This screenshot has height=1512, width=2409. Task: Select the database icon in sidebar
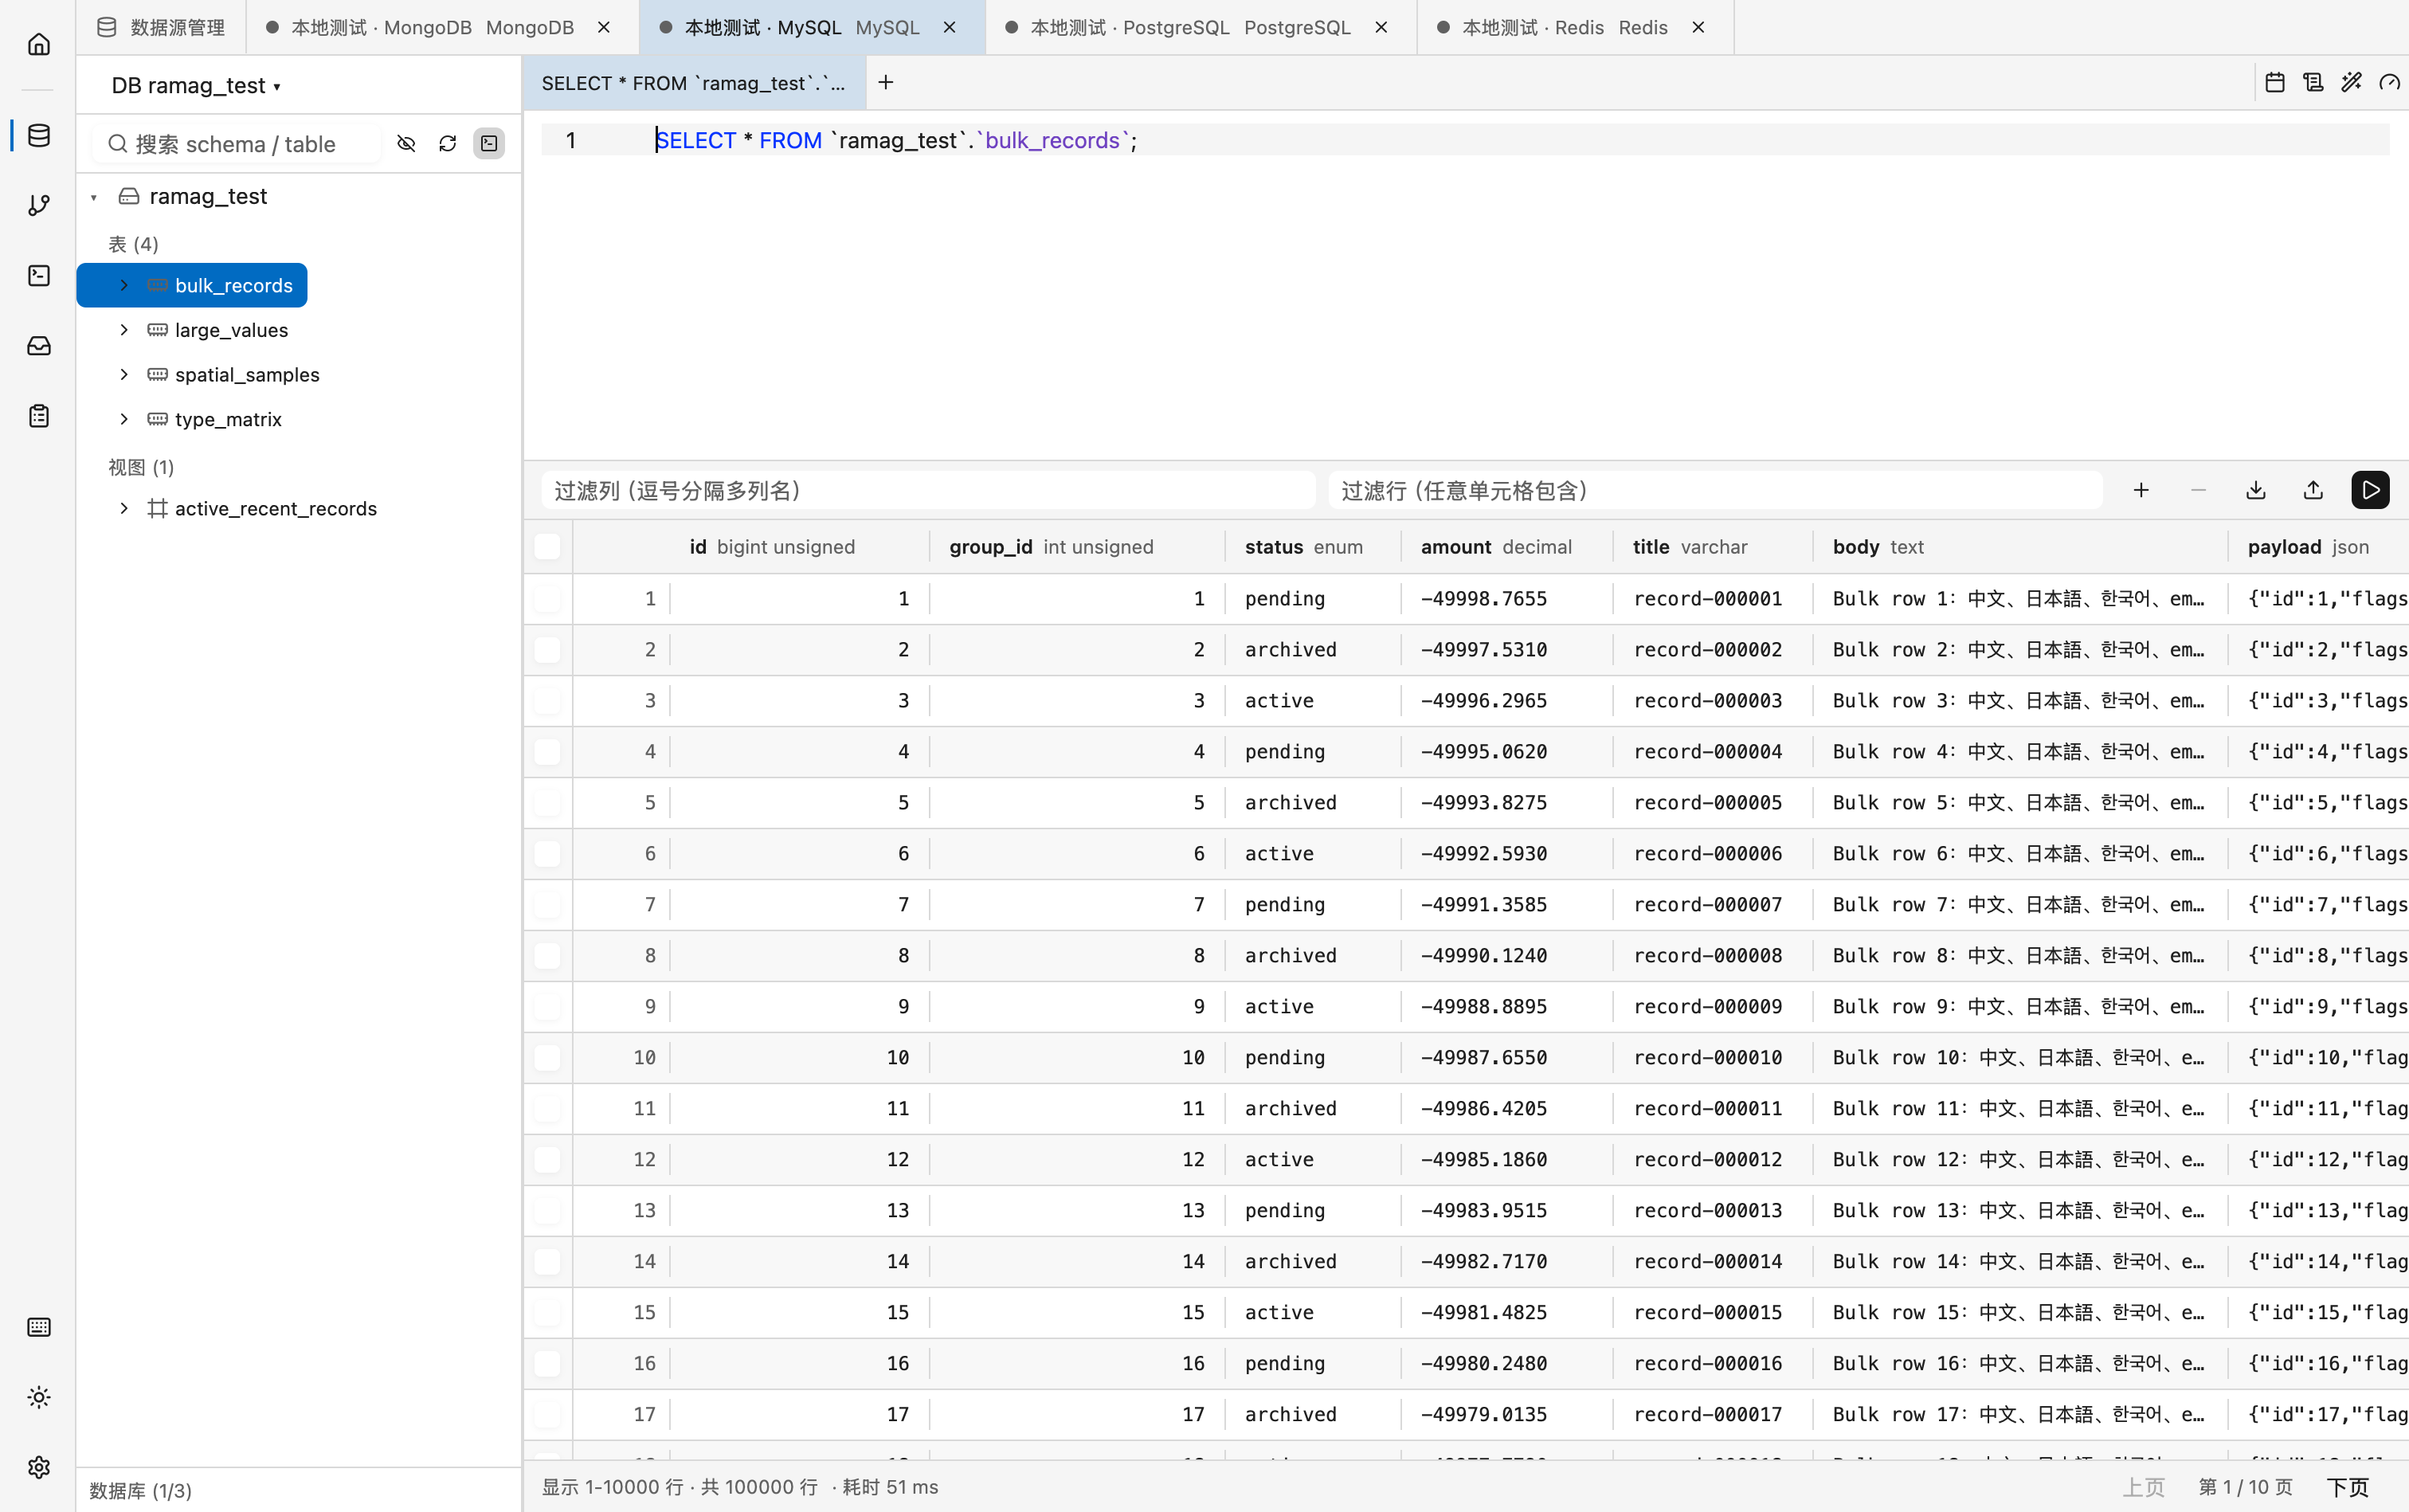click(x=39, y=135)
